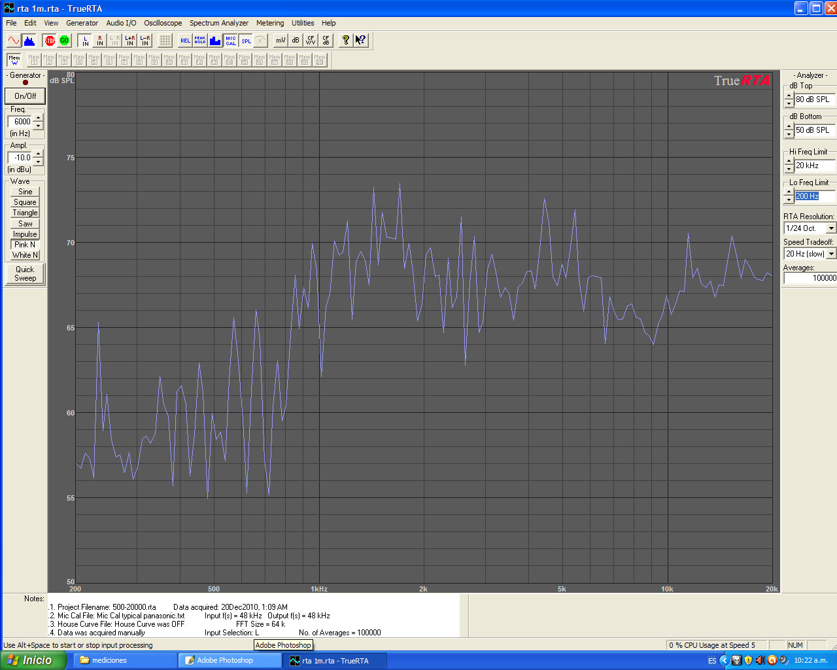Open the Spectrum Analyzer menu

click(x=219, y=23)
